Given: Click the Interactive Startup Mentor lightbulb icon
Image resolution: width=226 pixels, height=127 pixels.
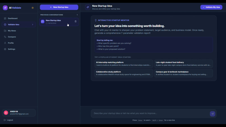Looking at the screenshot, I should [x=96, y=20].
